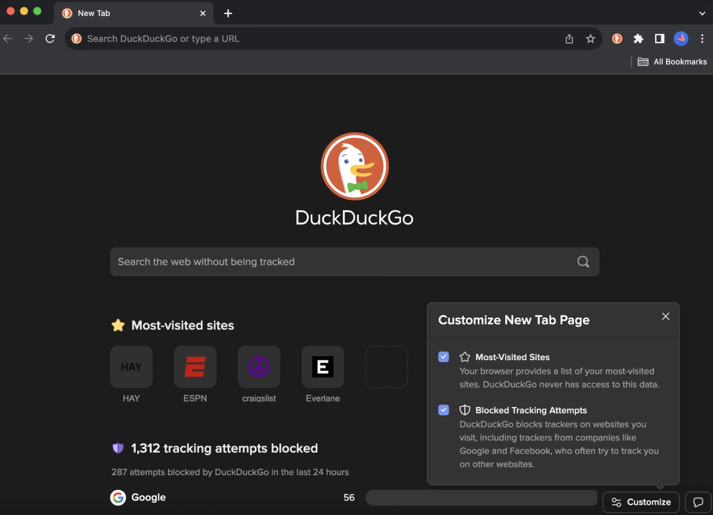Open the tab search chevron
Image resolution: width=713 pixels, height=515 pixels.
tap(701, 13)
